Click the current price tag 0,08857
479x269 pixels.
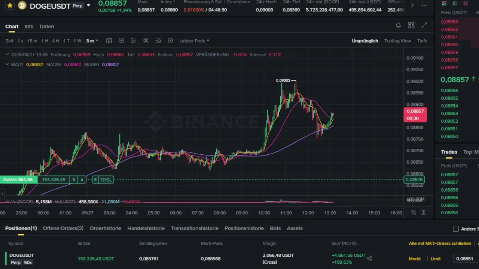point(415,114)
